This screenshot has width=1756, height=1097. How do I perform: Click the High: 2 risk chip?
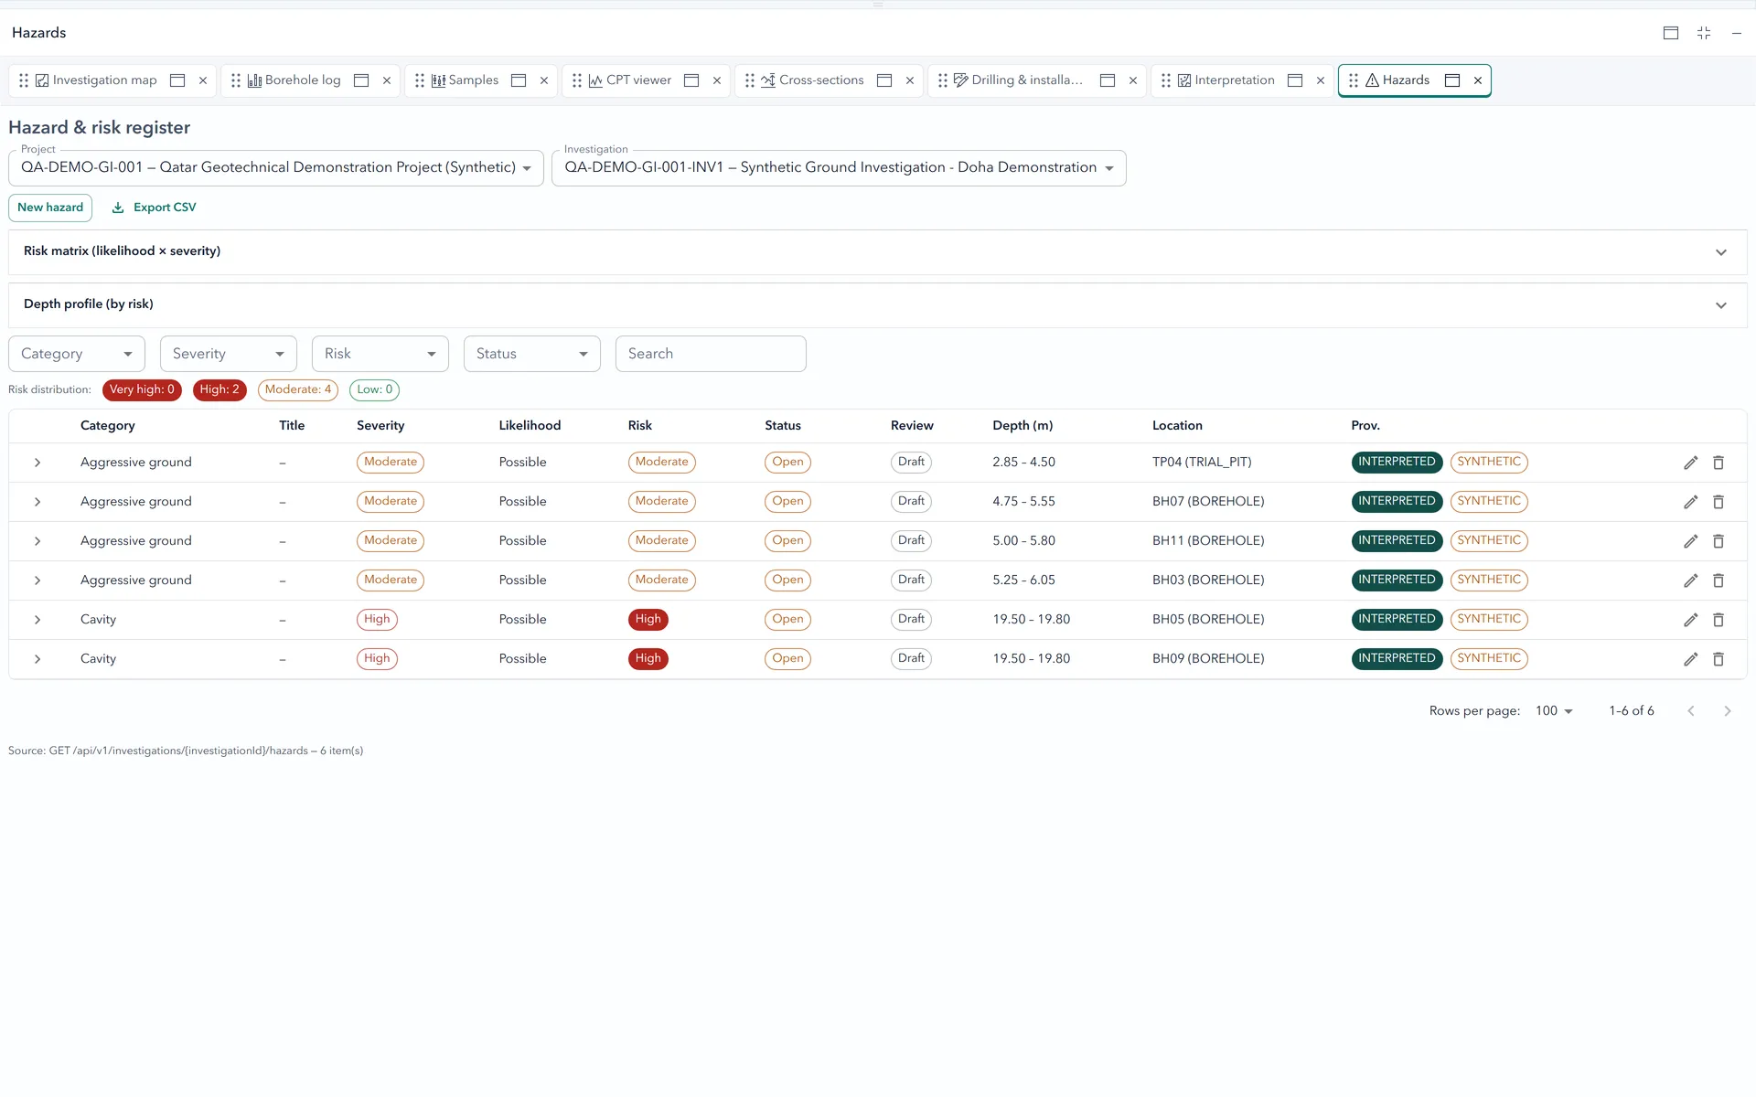point(219,389)
